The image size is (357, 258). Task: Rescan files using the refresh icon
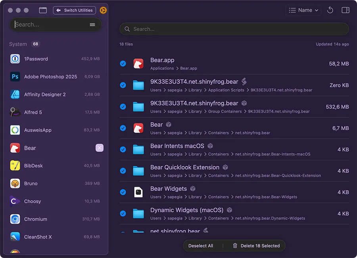[x=330, y=10]
